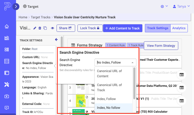194x115 pixels.
Task: Click form icon on row 4
Action: [182, 101]
